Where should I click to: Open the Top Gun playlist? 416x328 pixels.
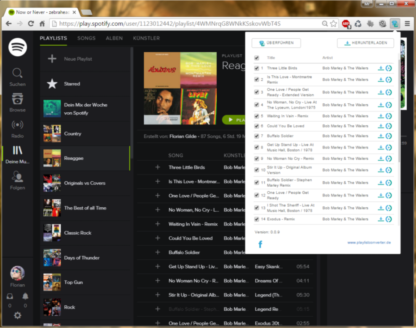tap(85, 283)
